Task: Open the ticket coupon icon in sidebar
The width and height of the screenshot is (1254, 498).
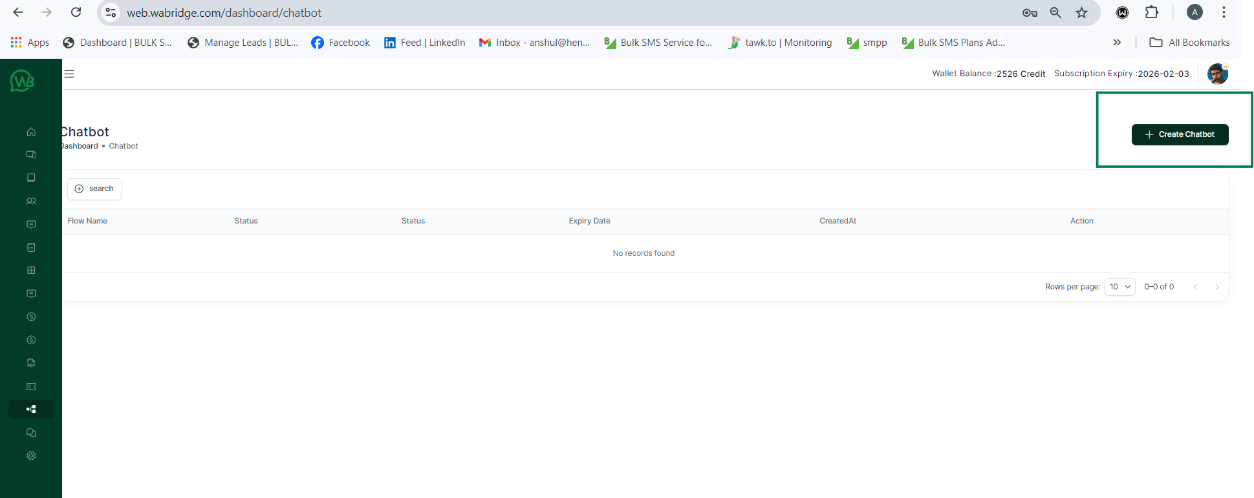Action: coord(31,386)
